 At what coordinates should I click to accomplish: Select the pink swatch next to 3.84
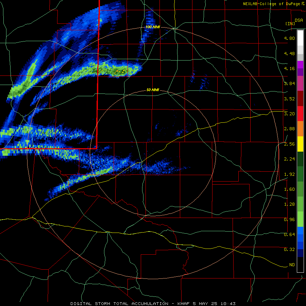point(300,84)
